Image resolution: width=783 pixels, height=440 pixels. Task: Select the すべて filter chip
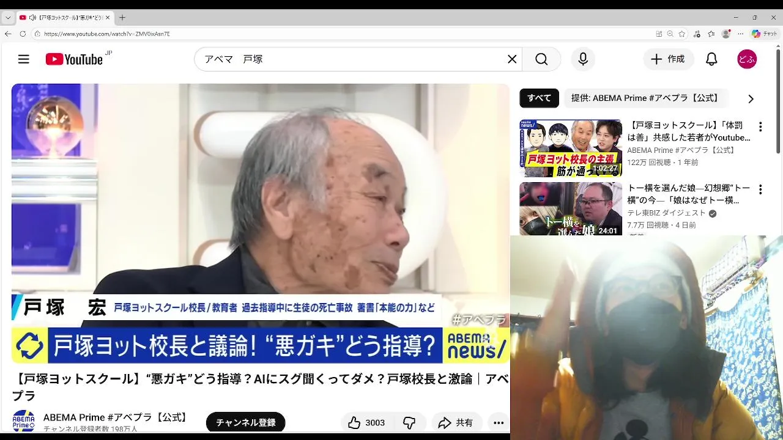click(539, 98)
